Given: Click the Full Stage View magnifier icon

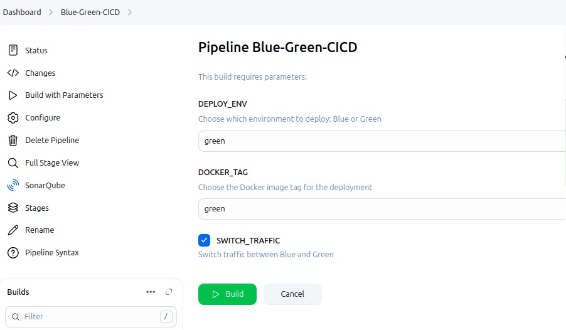Looking at the screenshot, I should point(13,163).
